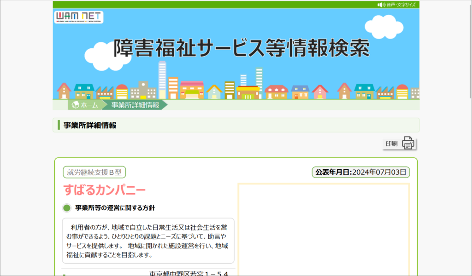Open the 音声・文字サイズ settings link
472x276 pixels.
pos(400,5)
